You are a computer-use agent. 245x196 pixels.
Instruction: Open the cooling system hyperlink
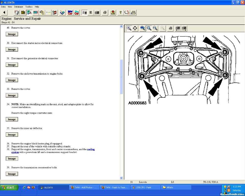pyautogui.click(x=91, y=149)
